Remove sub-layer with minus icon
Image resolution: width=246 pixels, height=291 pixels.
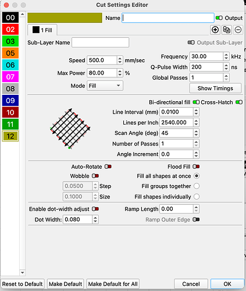[238, 30]
